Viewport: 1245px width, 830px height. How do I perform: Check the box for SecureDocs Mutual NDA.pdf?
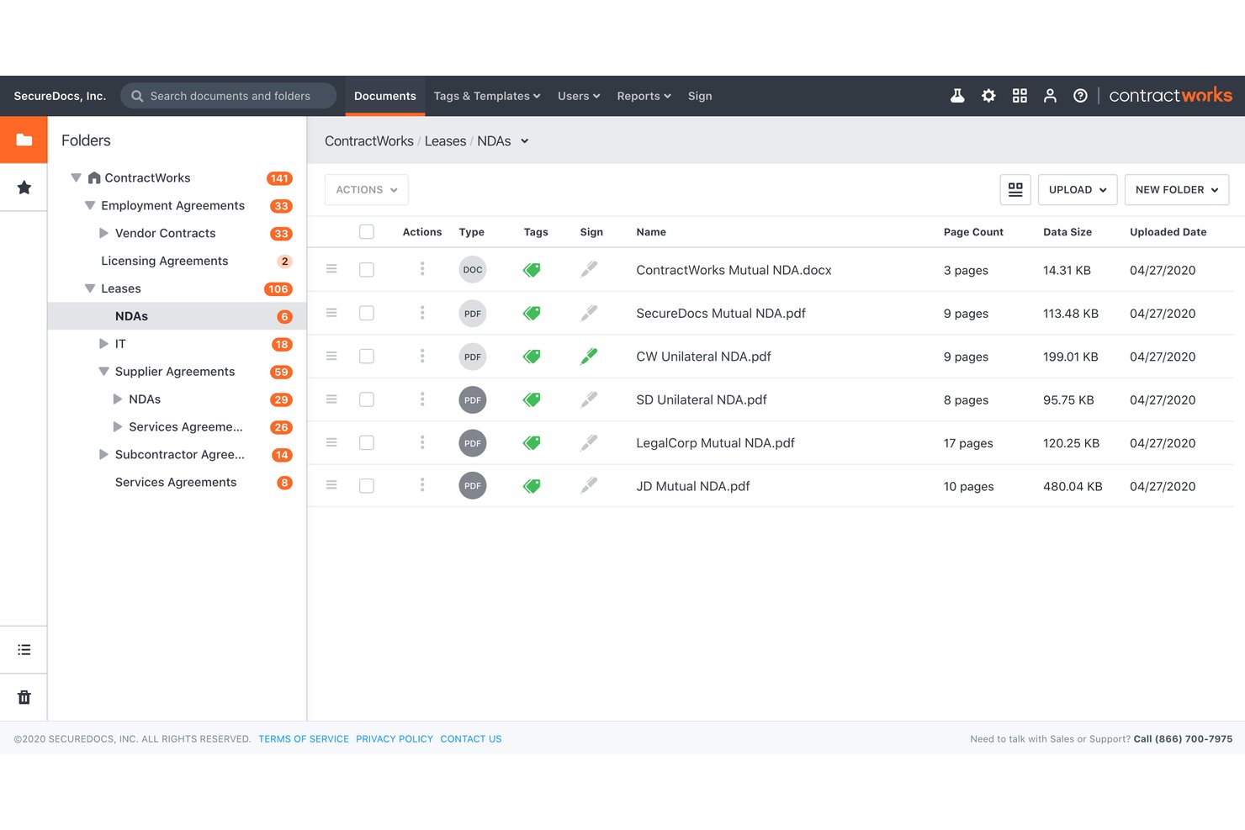click(x=367, y=313)
